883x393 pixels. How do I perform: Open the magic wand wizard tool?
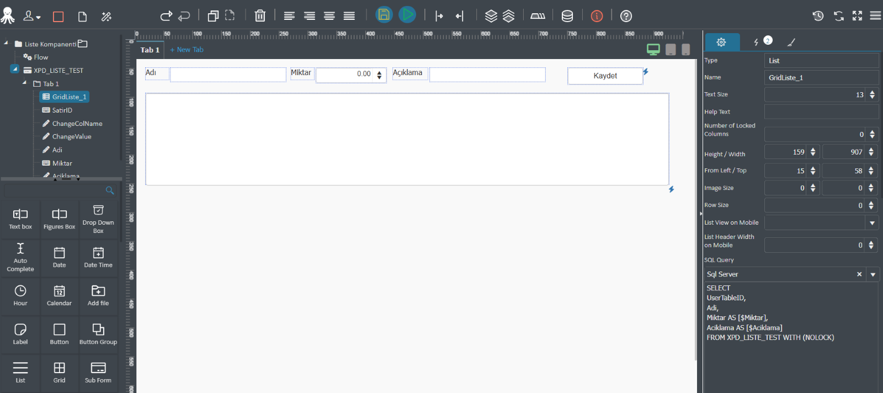point(107,17)
